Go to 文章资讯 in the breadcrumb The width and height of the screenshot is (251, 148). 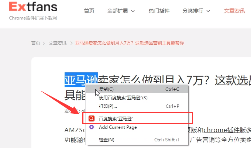click(58, 43)
